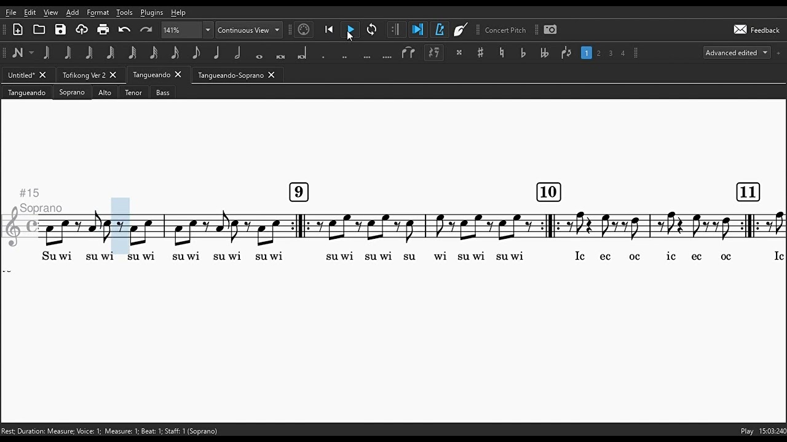Open the Plugins menu
Image resolution: width=787 pixels, height=442 pixels.
click(x=151, y=12)
